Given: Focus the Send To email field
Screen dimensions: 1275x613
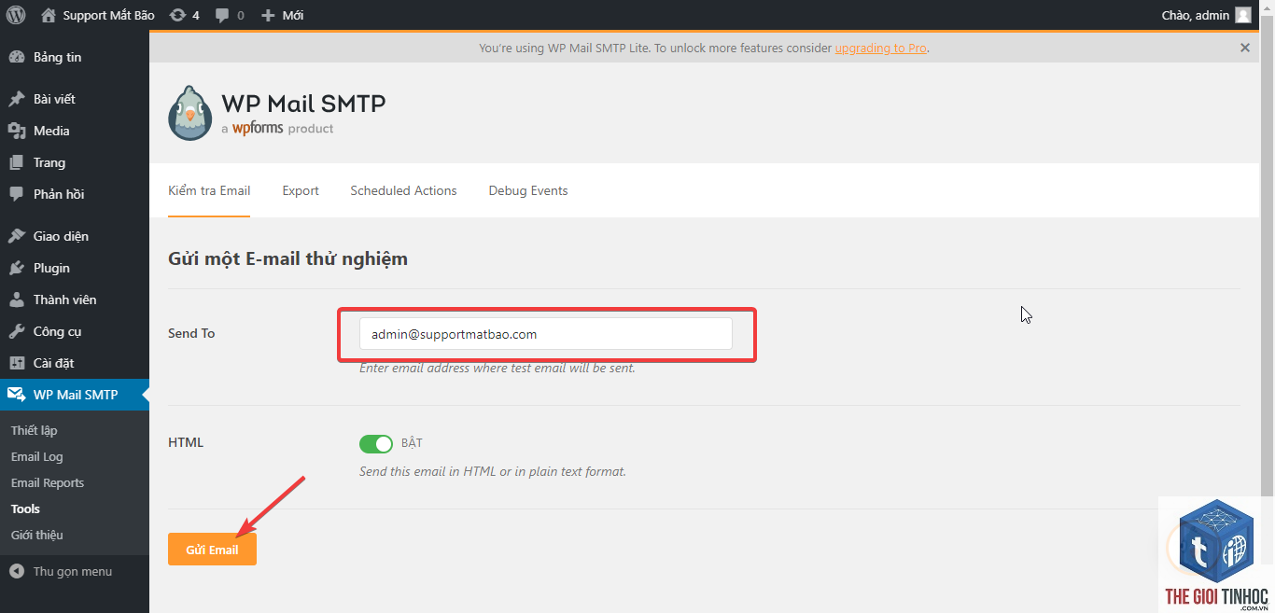Looking at the screenshot, I should 545,334.
